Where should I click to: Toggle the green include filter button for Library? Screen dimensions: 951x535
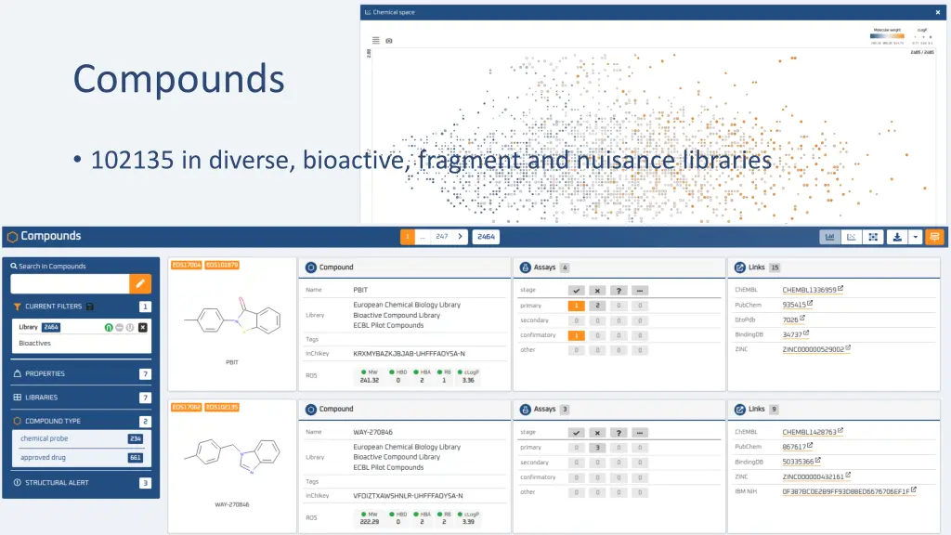coord(108,327)
